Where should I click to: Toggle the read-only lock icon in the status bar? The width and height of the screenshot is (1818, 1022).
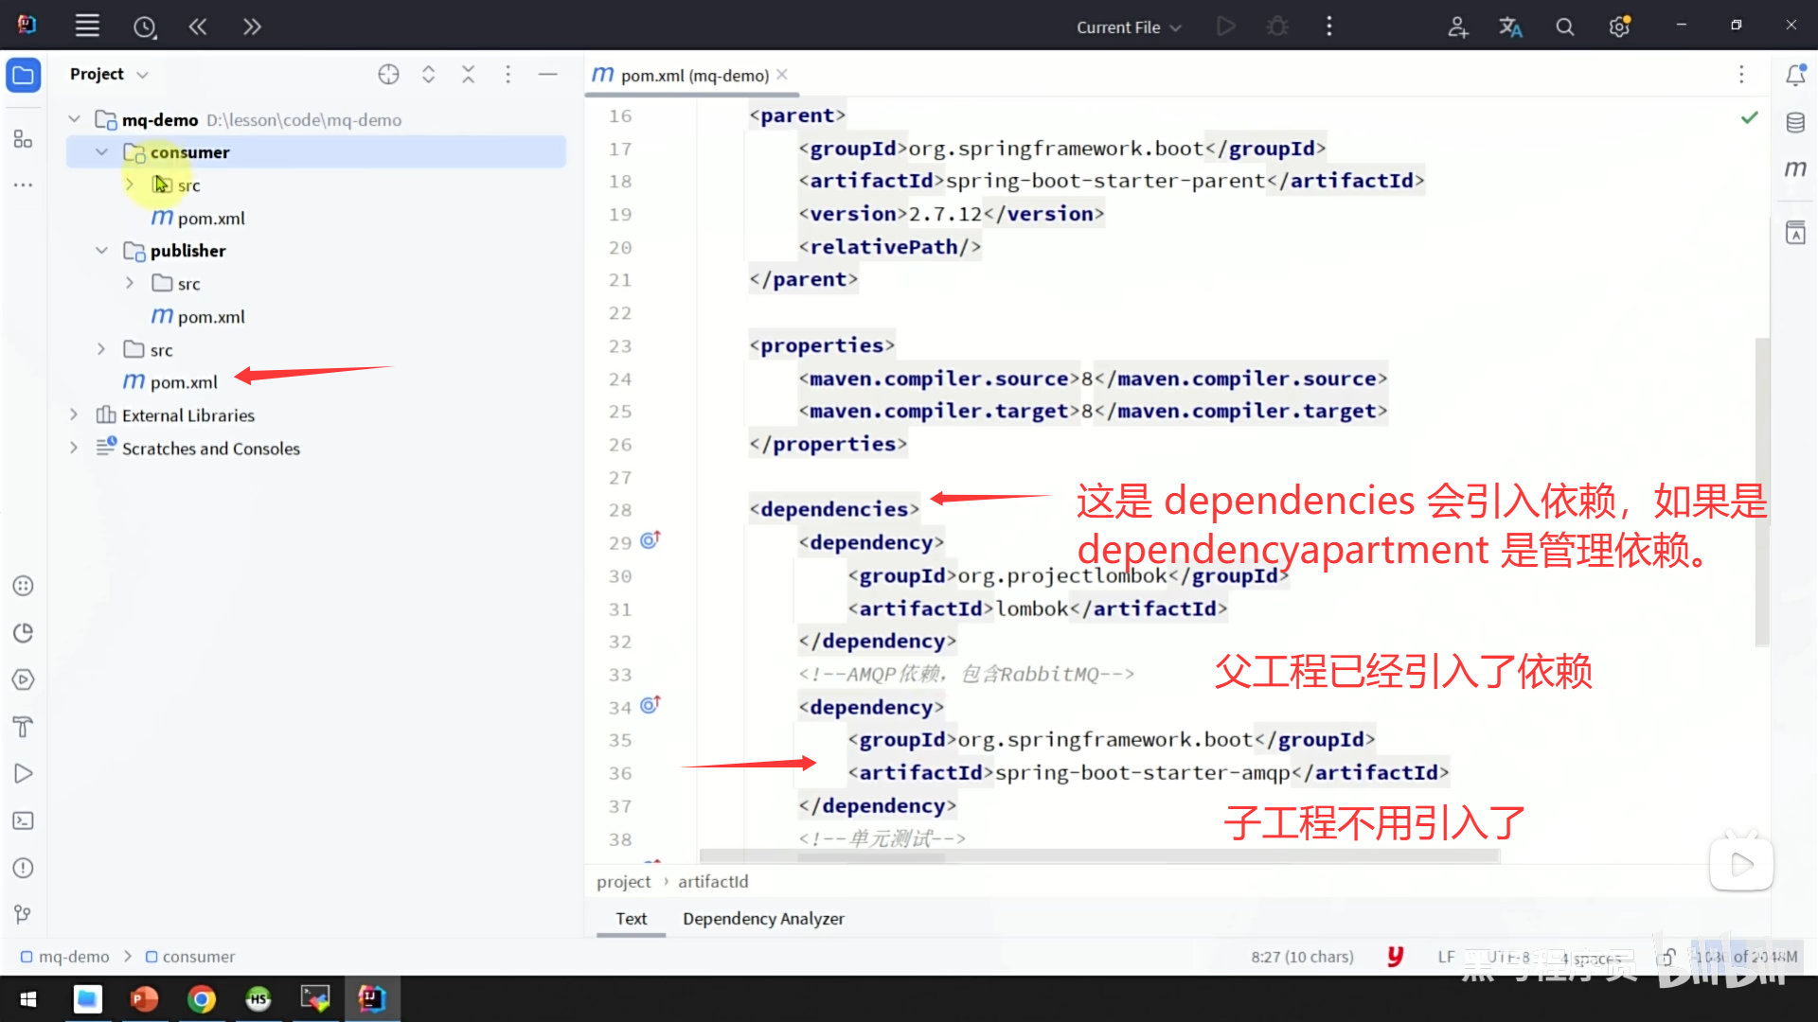pyautogui.click(x=1667, y=957)
